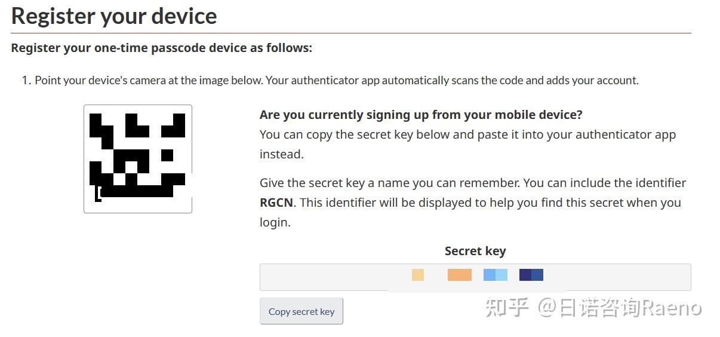
Task: Click the one-time passcode device subheading
Action: click(161, 48)
